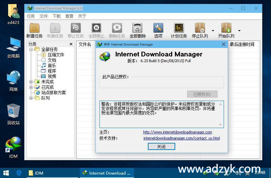The height and width of the screenshot is (178, 271).
Task: Open the 此电脑 desktop icon
Action: coord(13,48)
